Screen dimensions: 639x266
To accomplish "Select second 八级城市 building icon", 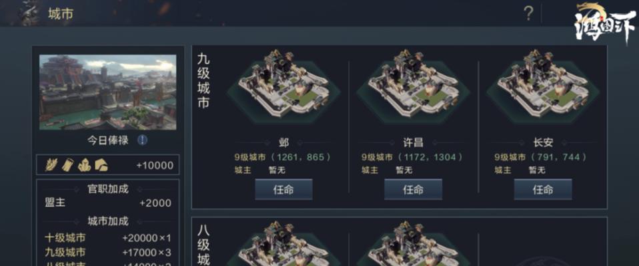I will click(414, 243).
